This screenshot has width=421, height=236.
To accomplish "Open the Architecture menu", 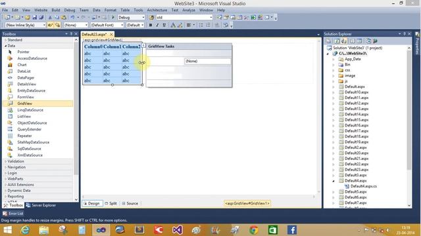I will tap(157, 10).
